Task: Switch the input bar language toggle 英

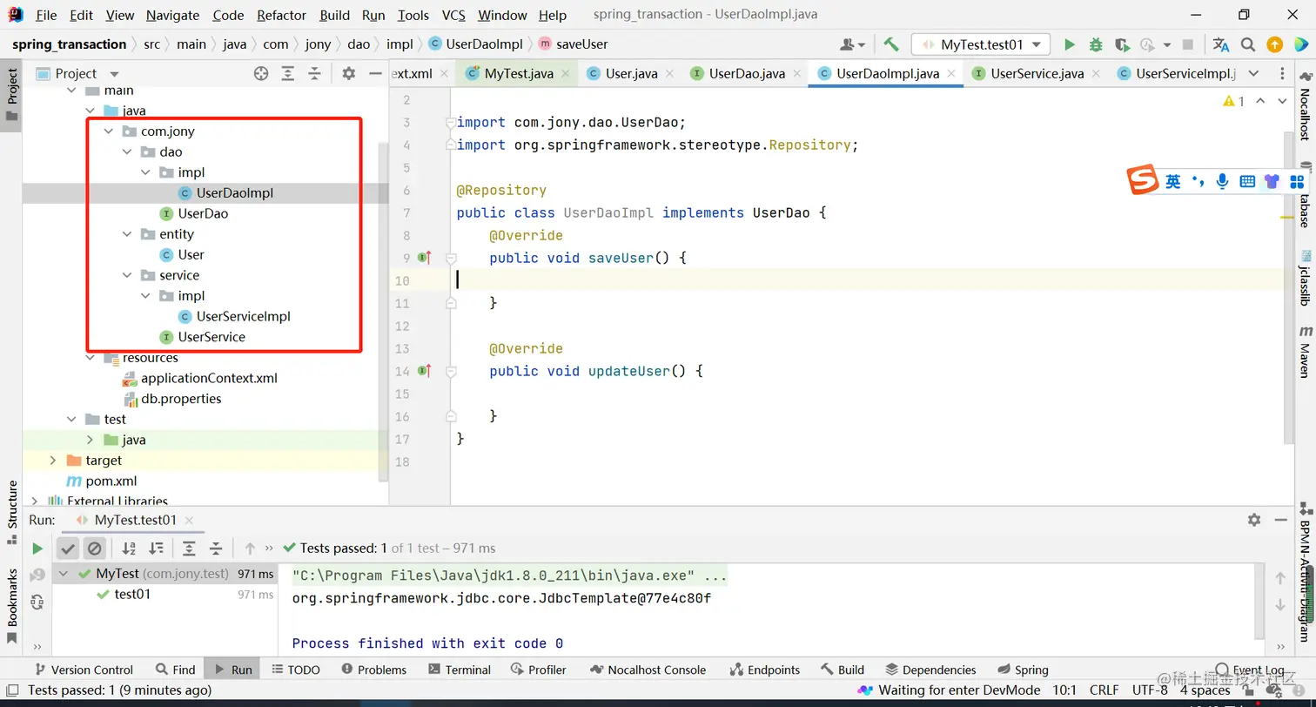Action: point(1173,181)
